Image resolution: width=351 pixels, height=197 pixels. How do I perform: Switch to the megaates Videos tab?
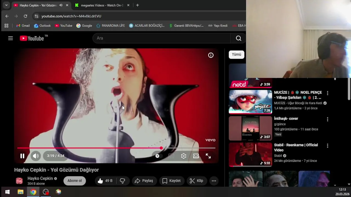[102, 5]
